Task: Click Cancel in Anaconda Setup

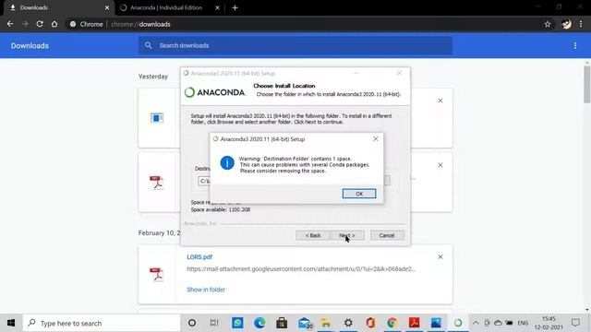Action: (x=387, y=235)
